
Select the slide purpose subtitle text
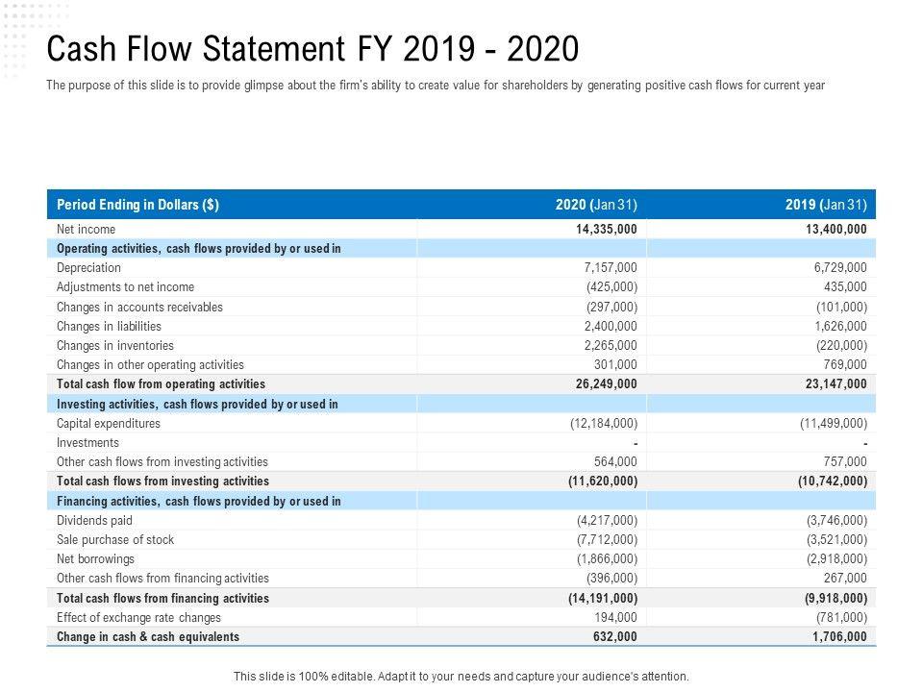point(435,86)
